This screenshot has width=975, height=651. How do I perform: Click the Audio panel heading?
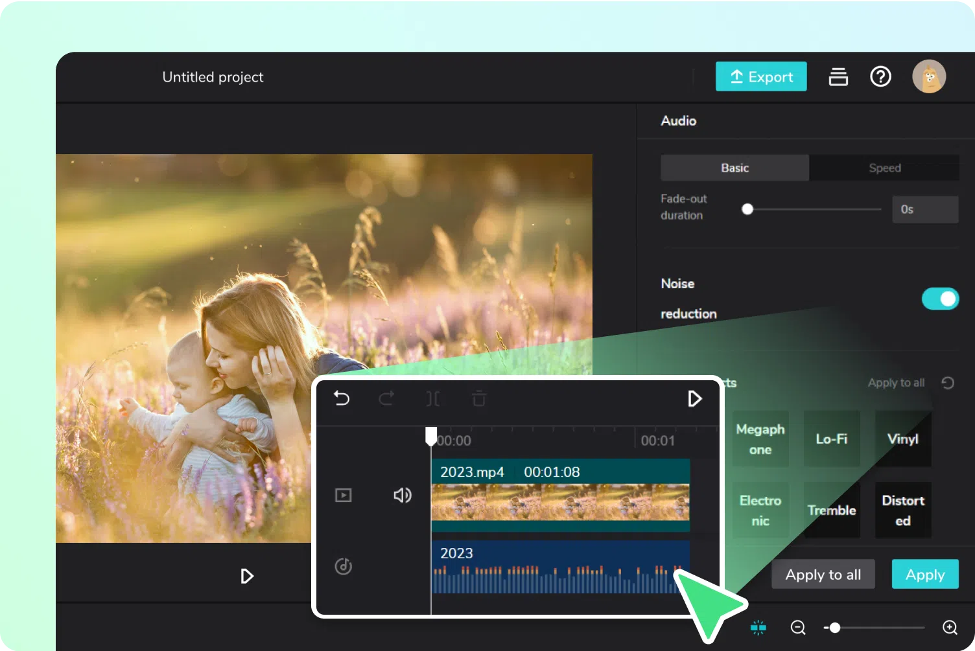678,120
